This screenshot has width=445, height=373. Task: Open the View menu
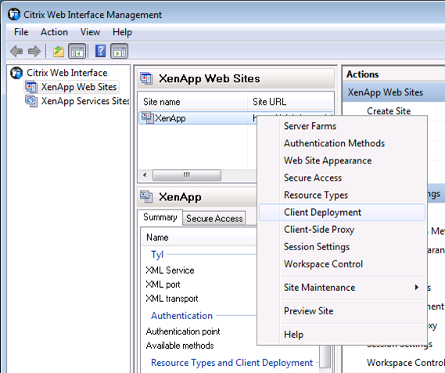pyautogui.click(x=90, y=32)
